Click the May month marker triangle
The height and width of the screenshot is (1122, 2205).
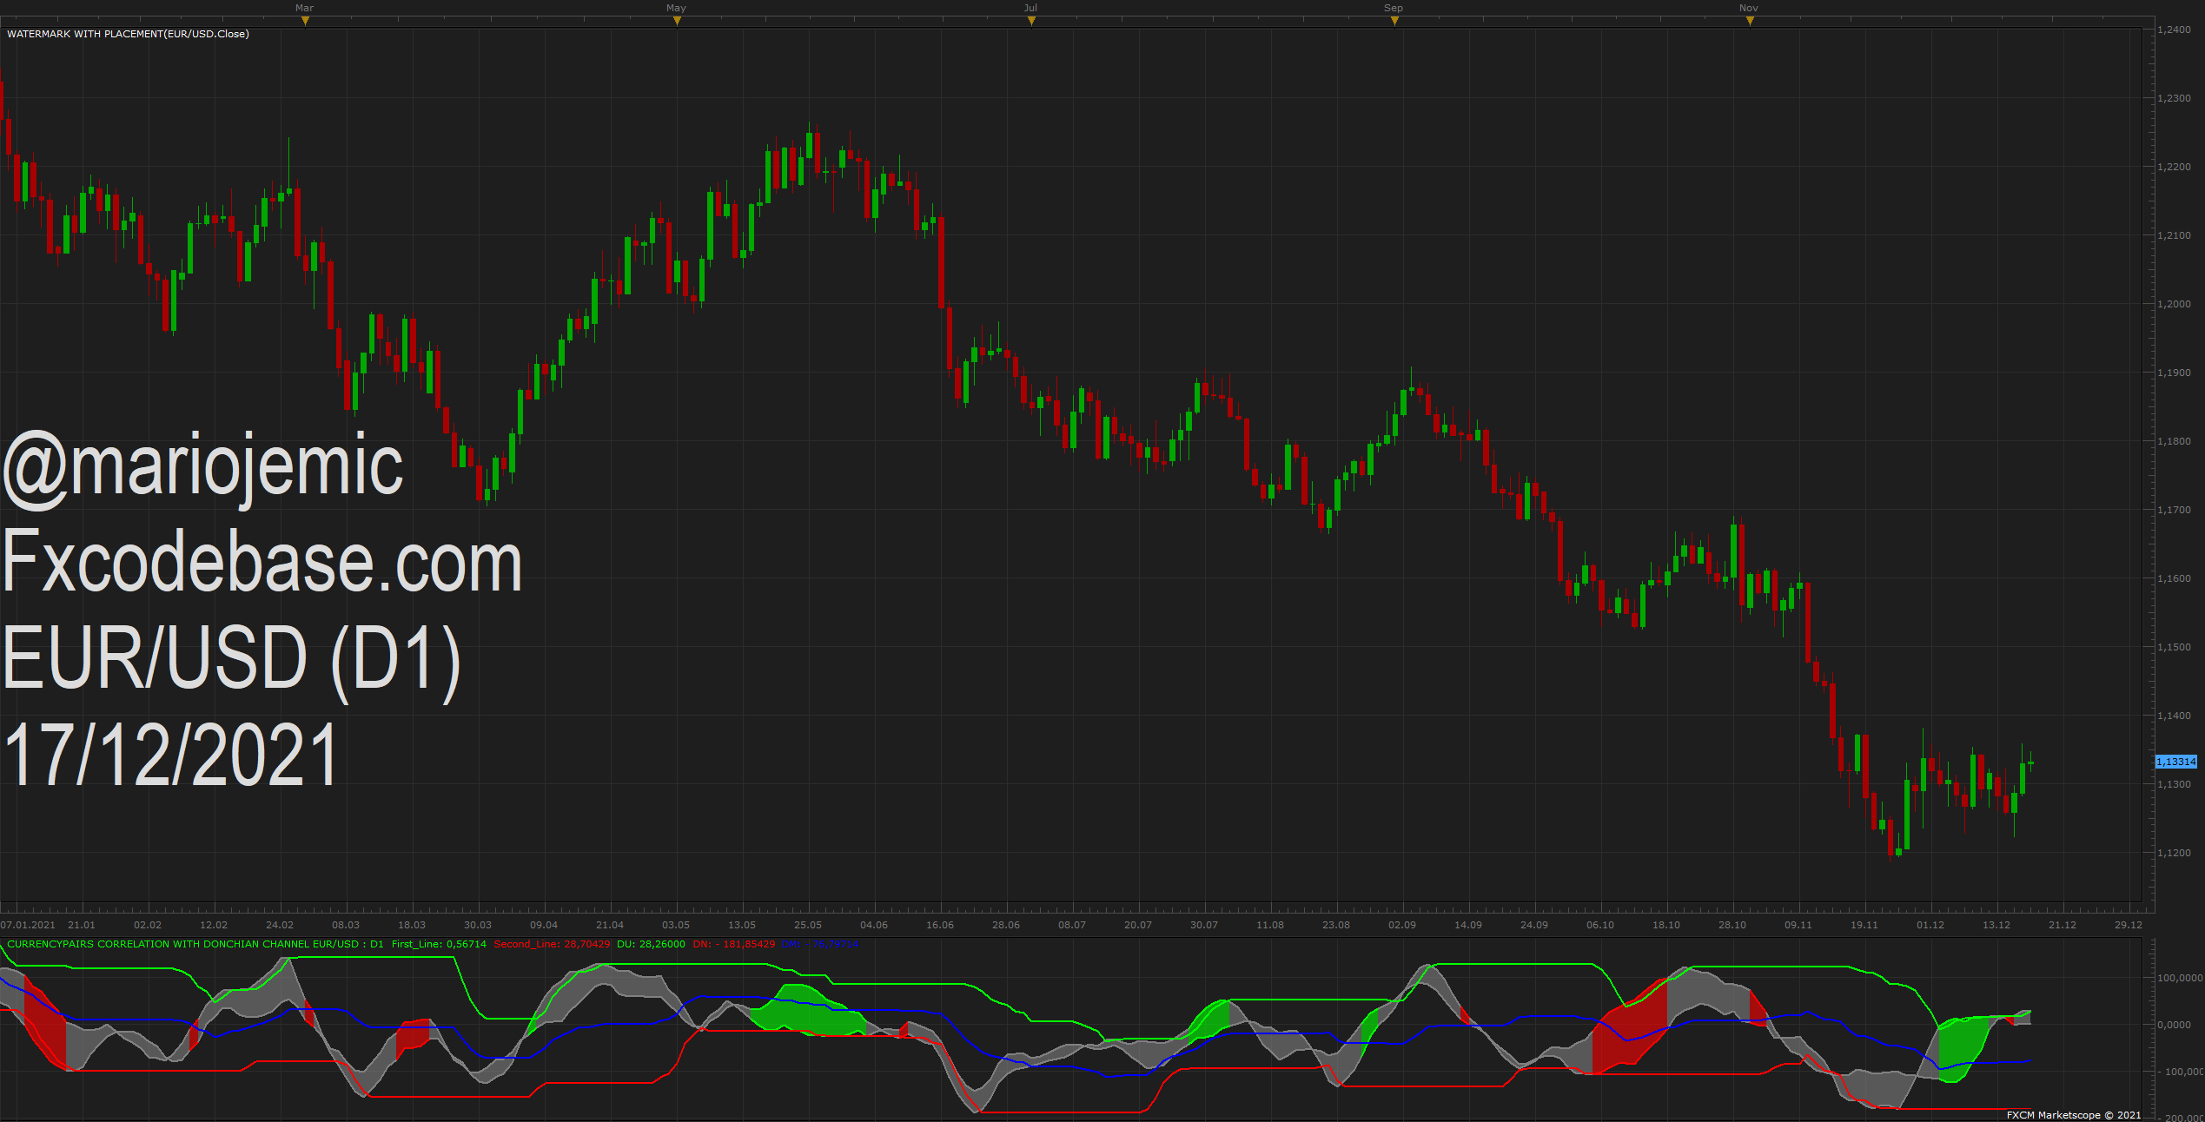pos(677,21)
